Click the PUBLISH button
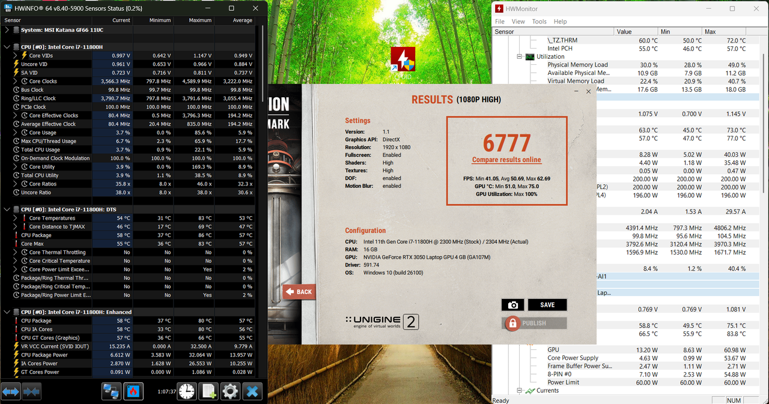The image size is (769, 404). [534, 323]
